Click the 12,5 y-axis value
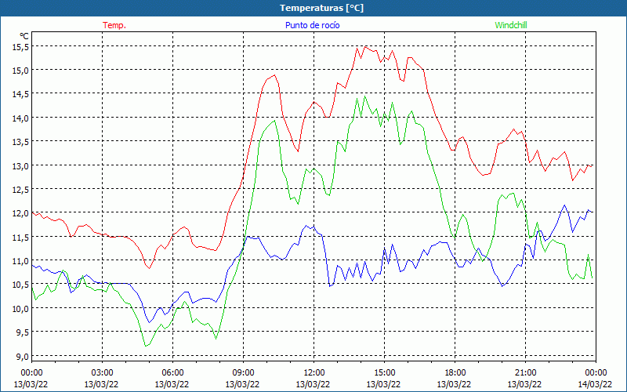Viewport: 627px width, 392px height. (x=21, y=190)
